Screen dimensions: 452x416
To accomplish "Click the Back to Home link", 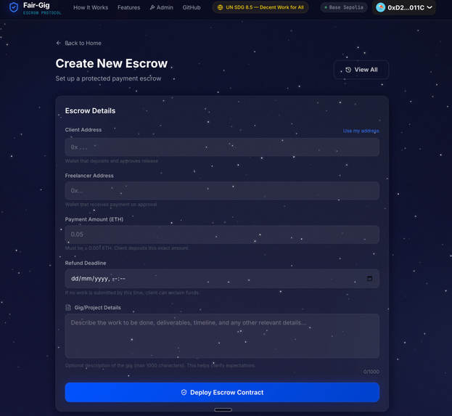I will tap(78, 43).
